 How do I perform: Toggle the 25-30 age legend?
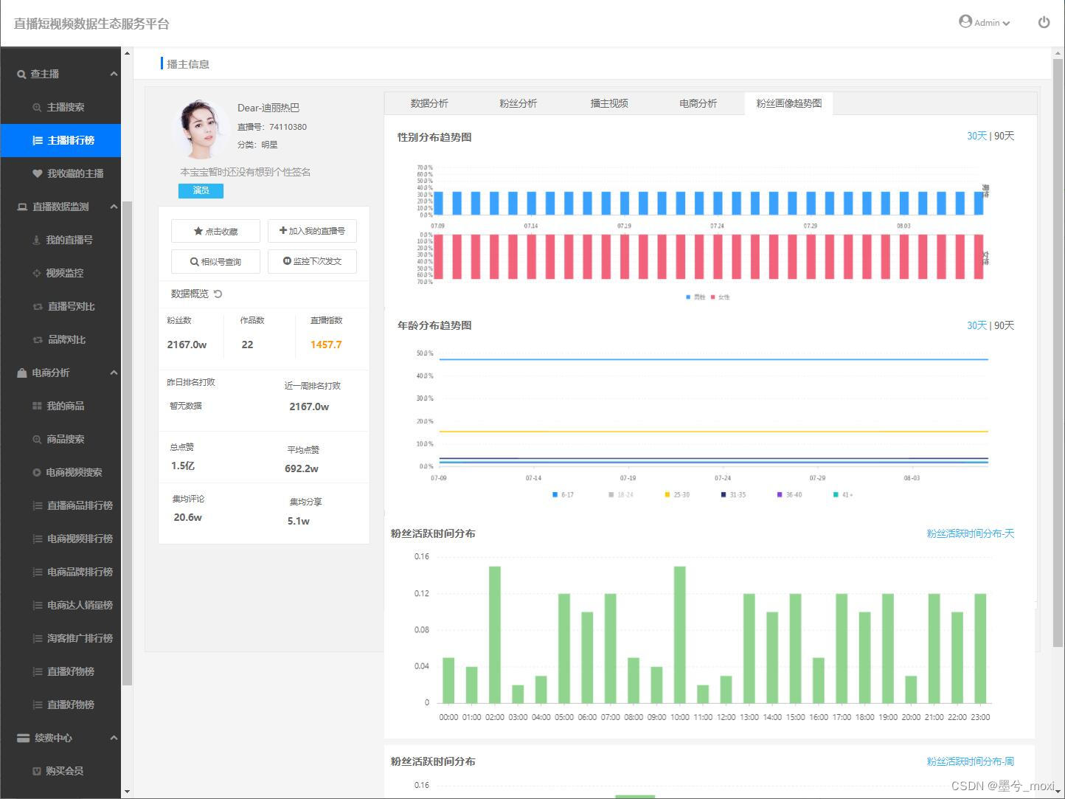tap(677, 494)
